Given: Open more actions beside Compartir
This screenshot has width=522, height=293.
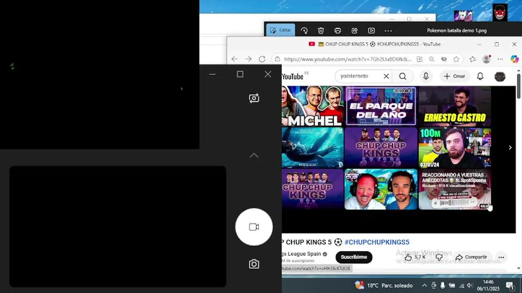Looking at the screenshot, I should [x=501, y=257].
